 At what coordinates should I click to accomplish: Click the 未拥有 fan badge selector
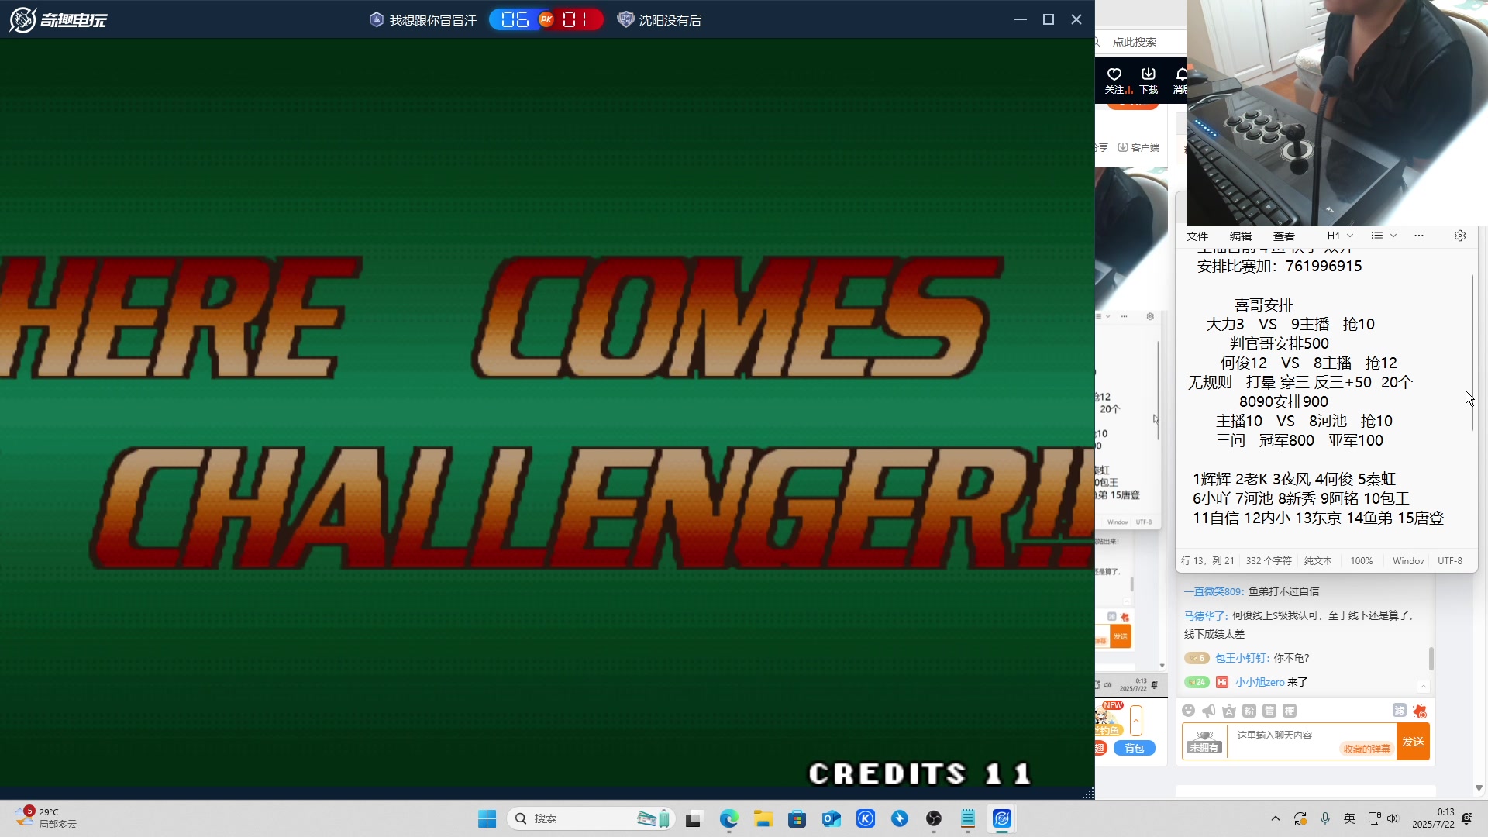tap(1204, 742)
